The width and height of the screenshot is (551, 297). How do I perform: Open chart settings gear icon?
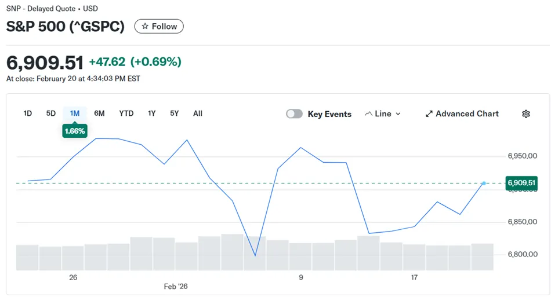coord(526,114)
